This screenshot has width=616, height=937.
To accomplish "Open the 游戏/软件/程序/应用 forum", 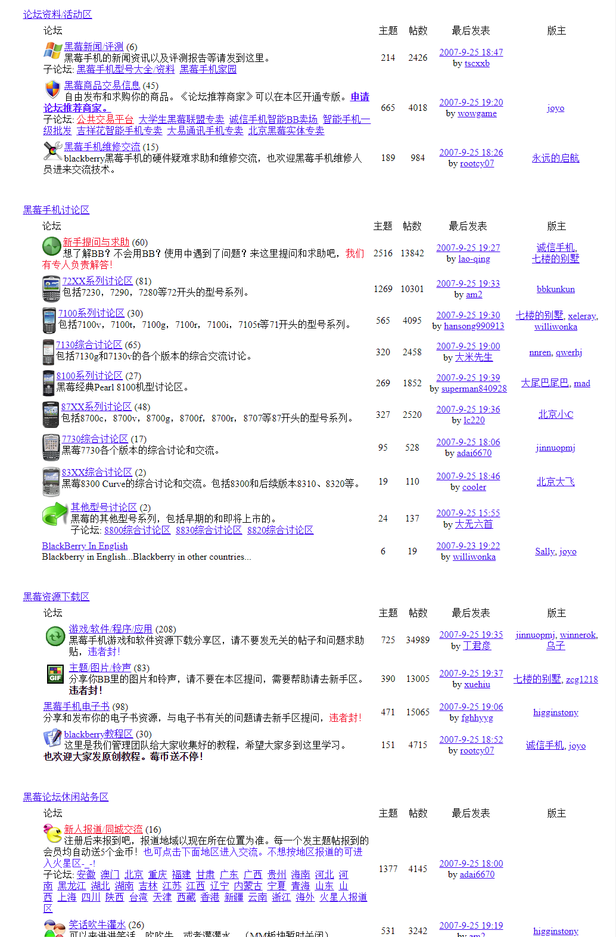I will click(x=110, y=629).
